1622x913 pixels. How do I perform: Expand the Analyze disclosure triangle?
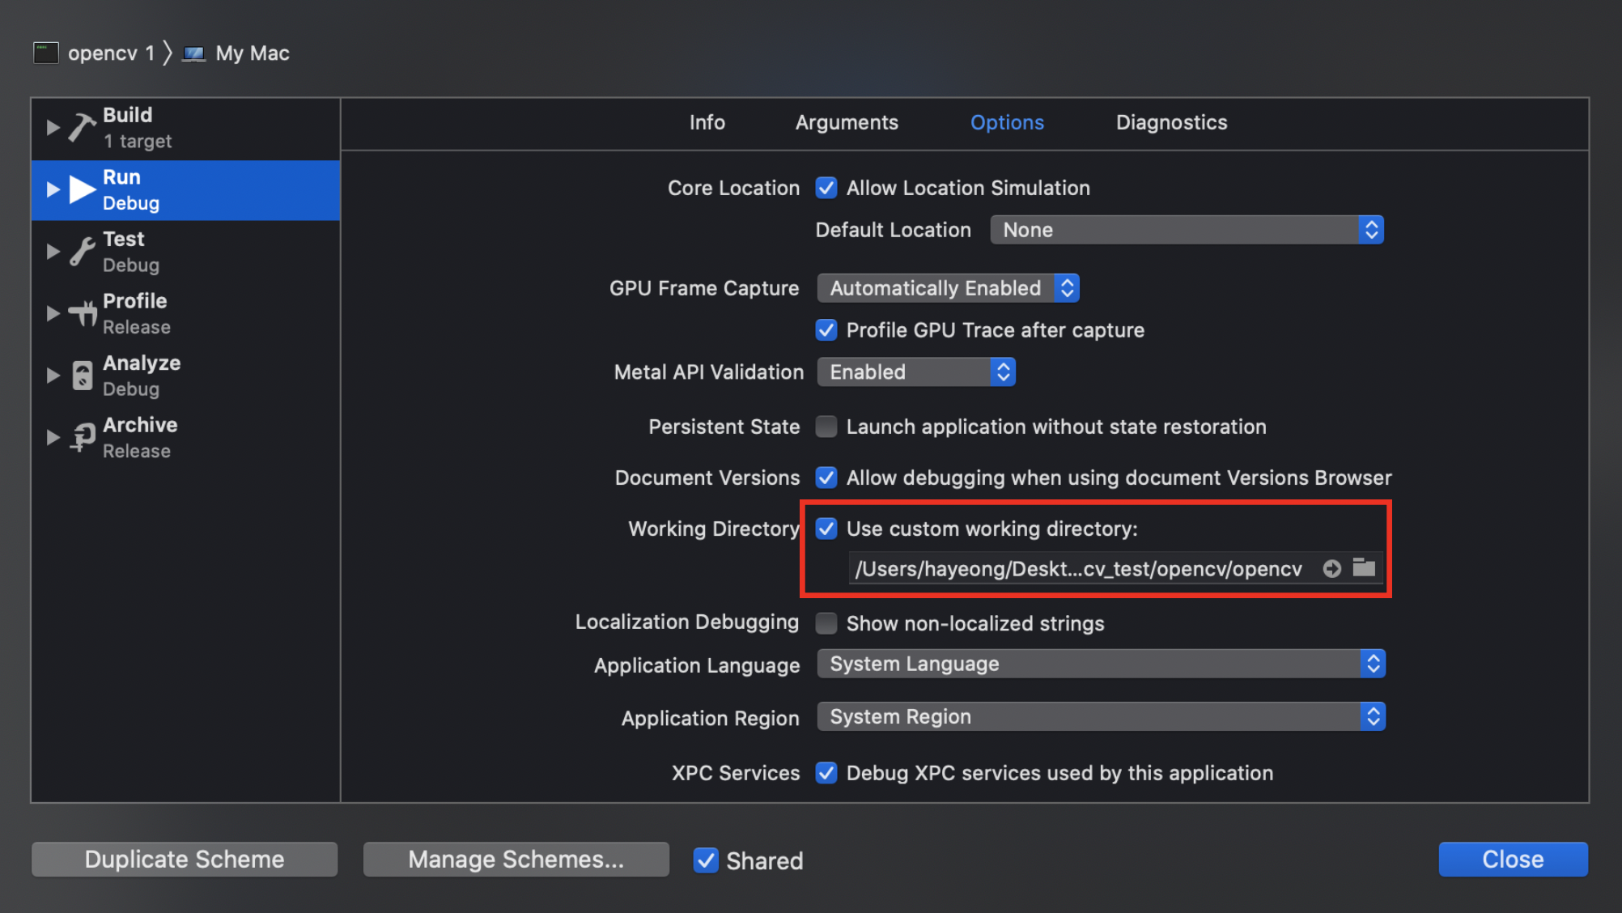point(53,376)
